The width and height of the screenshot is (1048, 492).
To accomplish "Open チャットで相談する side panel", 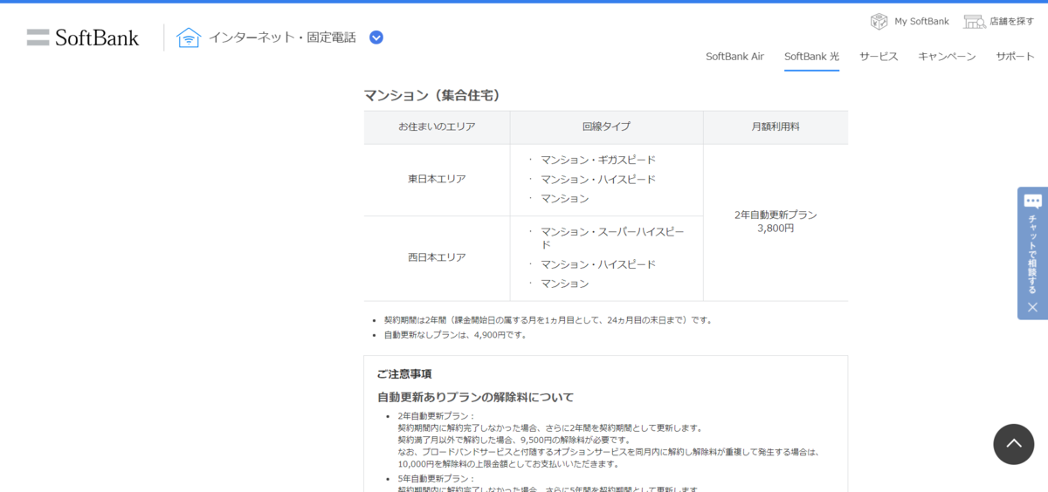I will (x=1032, y=254).
